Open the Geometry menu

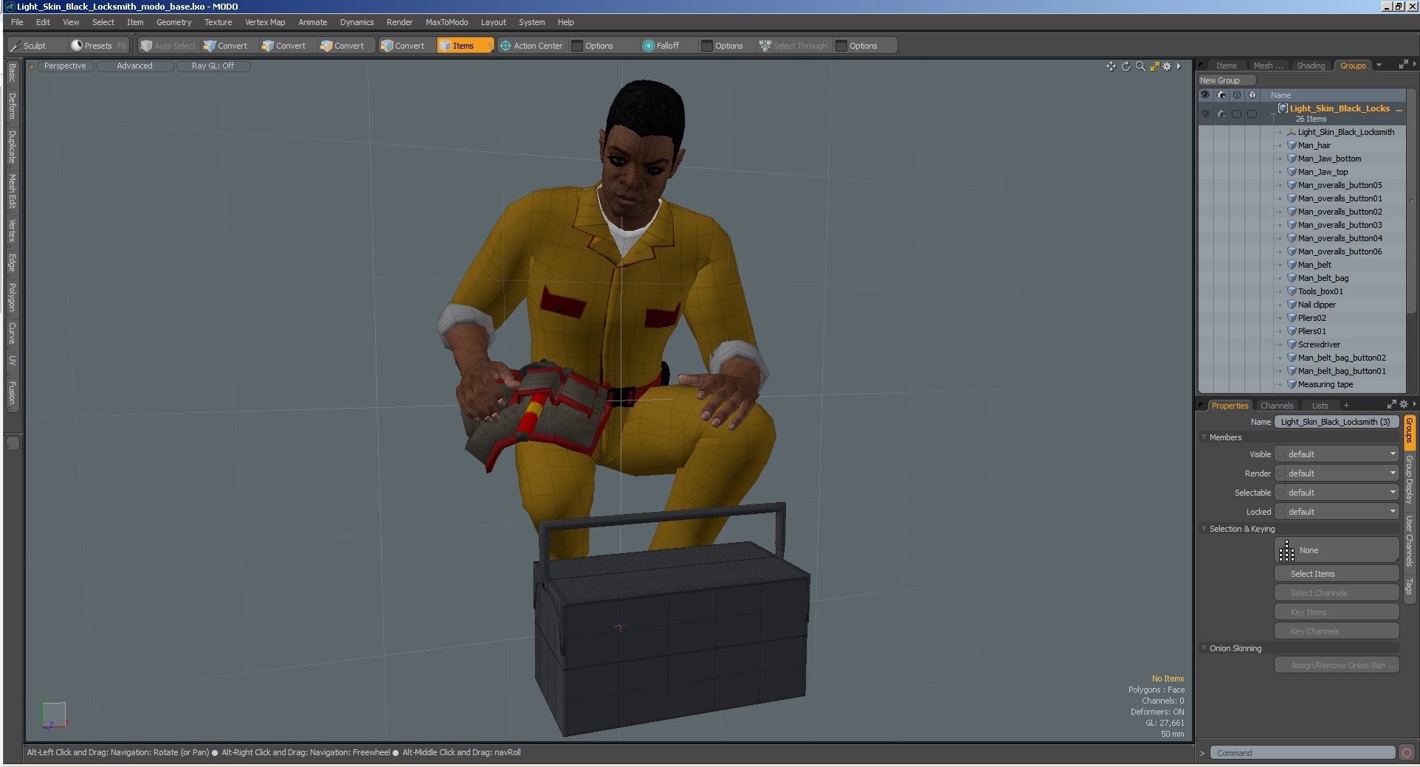(x=173, y=22)
